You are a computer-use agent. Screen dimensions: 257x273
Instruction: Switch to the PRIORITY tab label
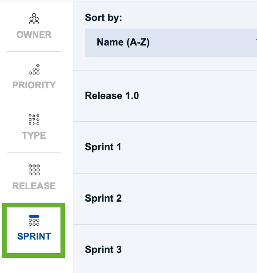click(34, 85)
